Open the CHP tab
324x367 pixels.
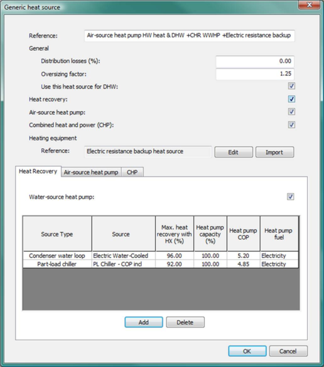[x=132, y=172]
